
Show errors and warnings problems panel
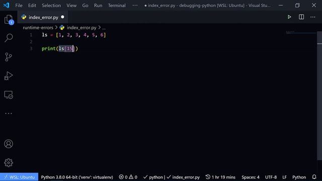pos(128,177)
